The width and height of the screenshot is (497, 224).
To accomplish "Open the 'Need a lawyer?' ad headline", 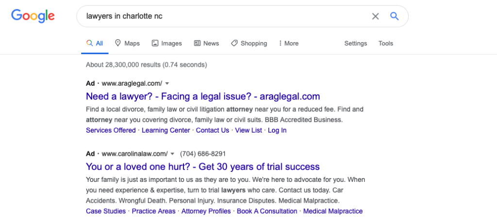I will (x=203, y=96).
